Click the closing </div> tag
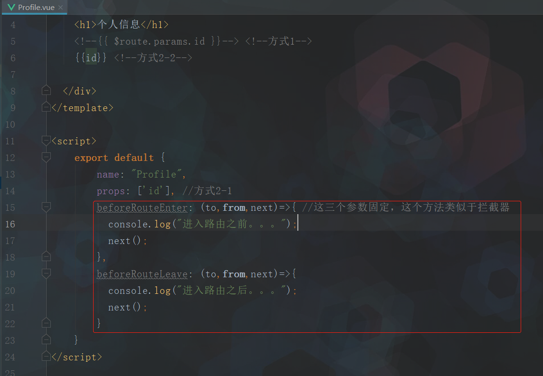This screenshot has height=376, width=543. tap(80, 91)
